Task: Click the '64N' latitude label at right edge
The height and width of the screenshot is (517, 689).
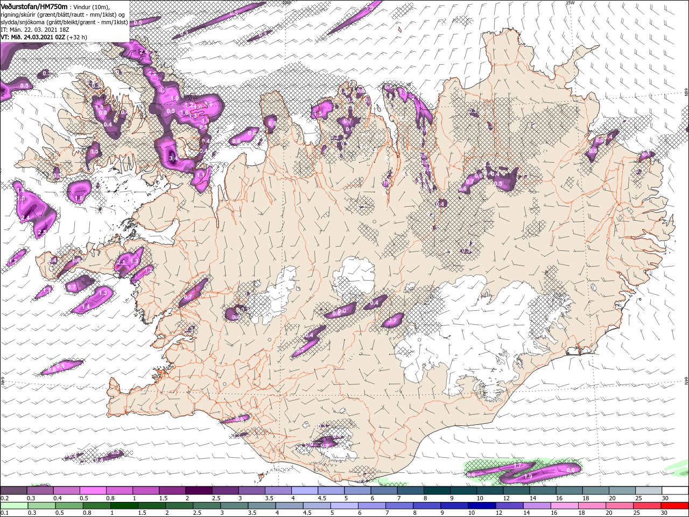Action: (686, 381)
